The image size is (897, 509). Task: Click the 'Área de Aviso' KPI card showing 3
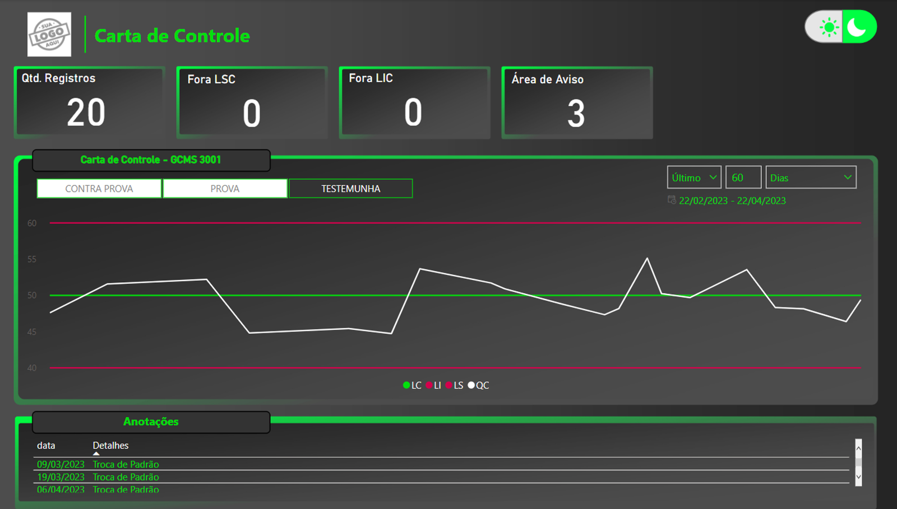point(577,102)
